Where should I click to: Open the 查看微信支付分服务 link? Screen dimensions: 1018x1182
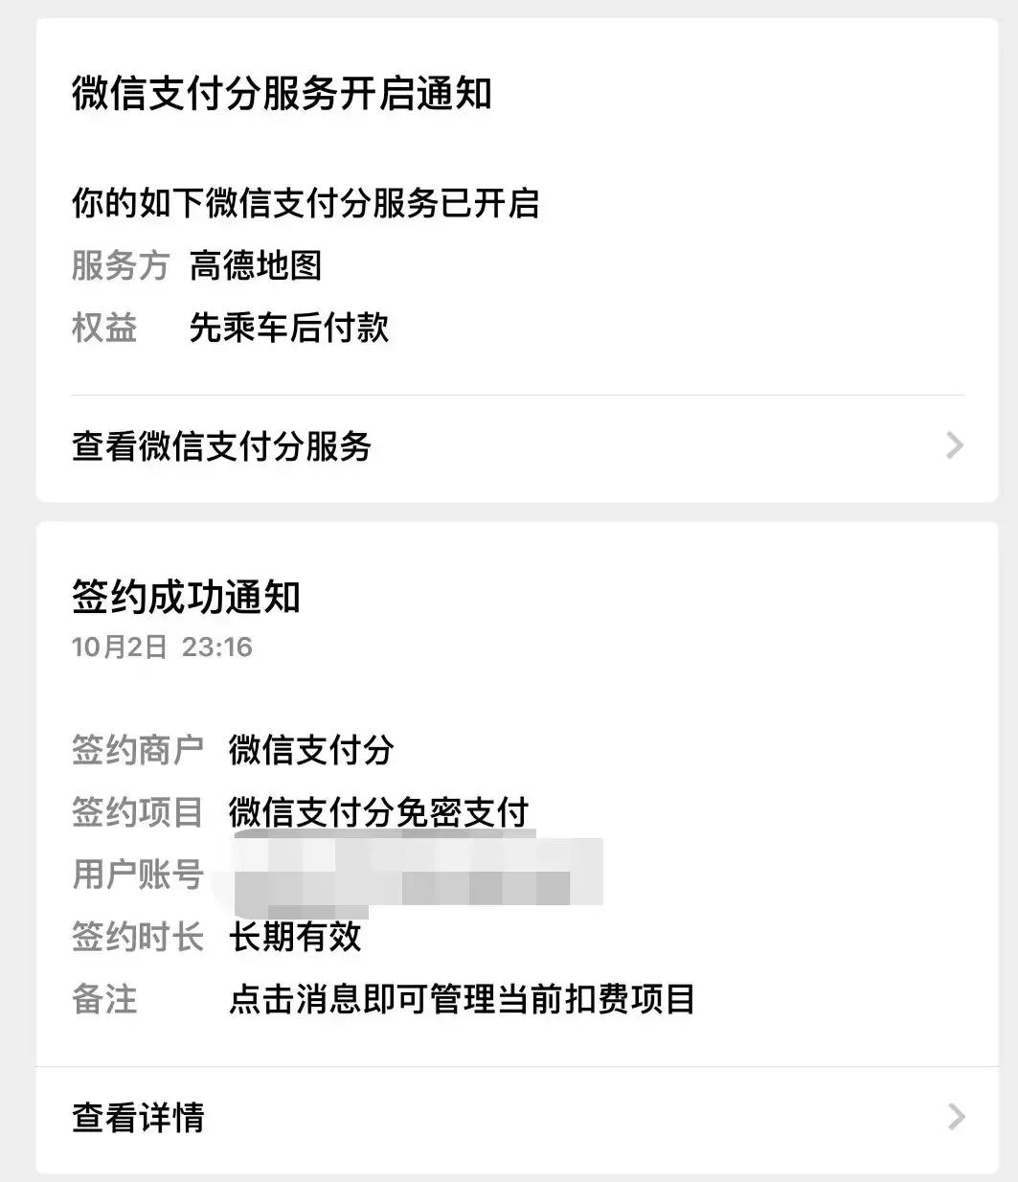coord(222,446)
